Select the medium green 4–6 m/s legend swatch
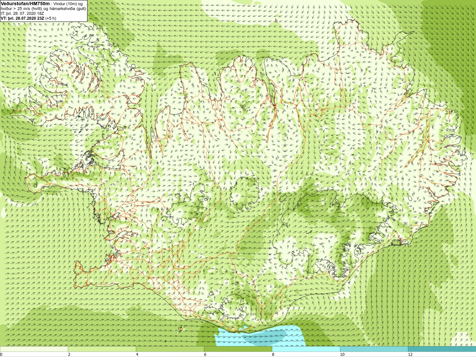Viewport: 476px width, 357px height. pos(170,349)
